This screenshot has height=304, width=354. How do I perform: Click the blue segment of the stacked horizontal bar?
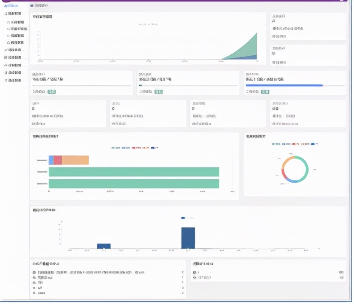pyautogui.click(x=51, y=160)
